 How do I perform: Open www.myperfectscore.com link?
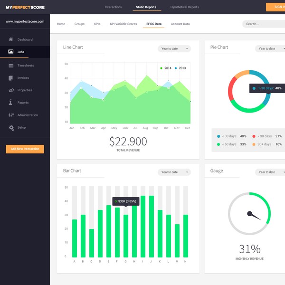[25, 21]
